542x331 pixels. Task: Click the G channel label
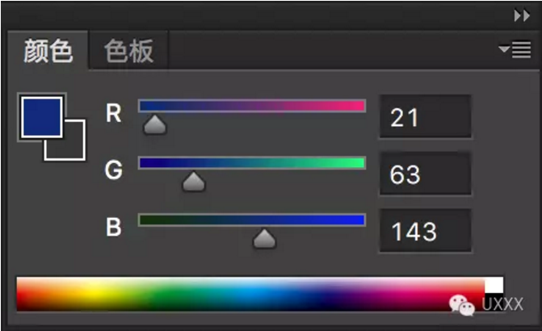tap(114, 170)
